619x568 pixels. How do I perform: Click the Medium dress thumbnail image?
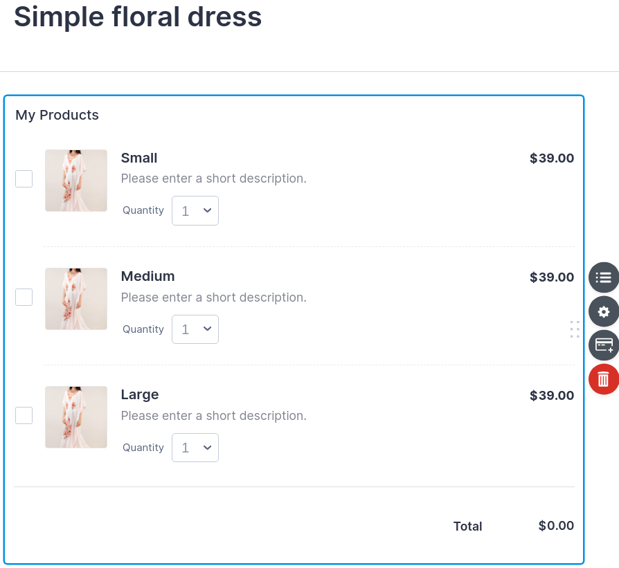click(x=76, y=299)
